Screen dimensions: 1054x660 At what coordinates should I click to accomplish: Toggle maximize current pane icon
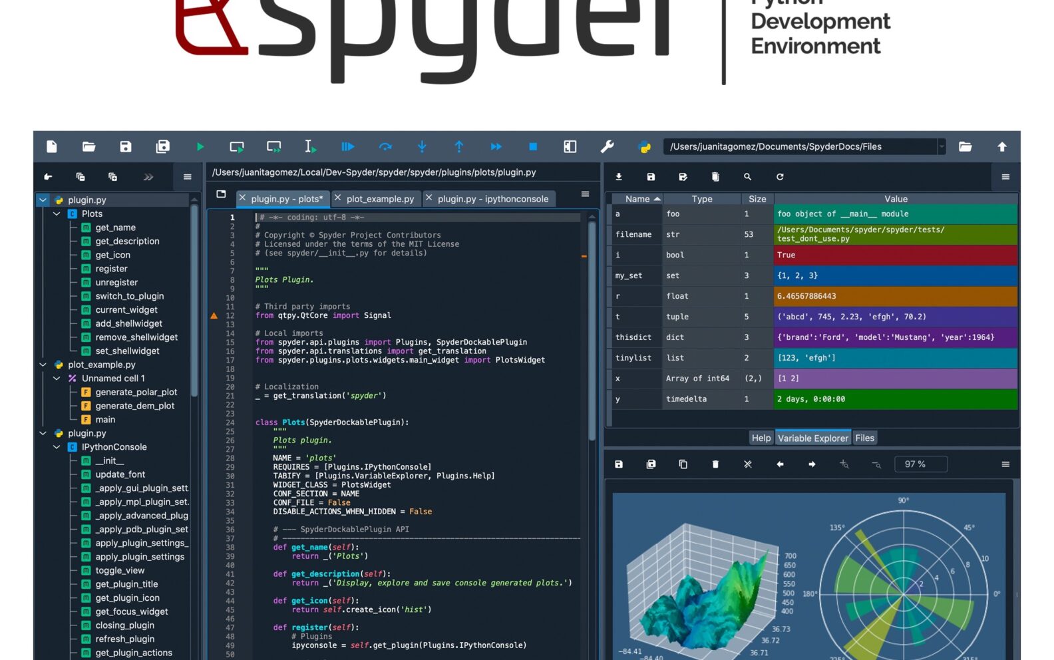tap(570, 147)
